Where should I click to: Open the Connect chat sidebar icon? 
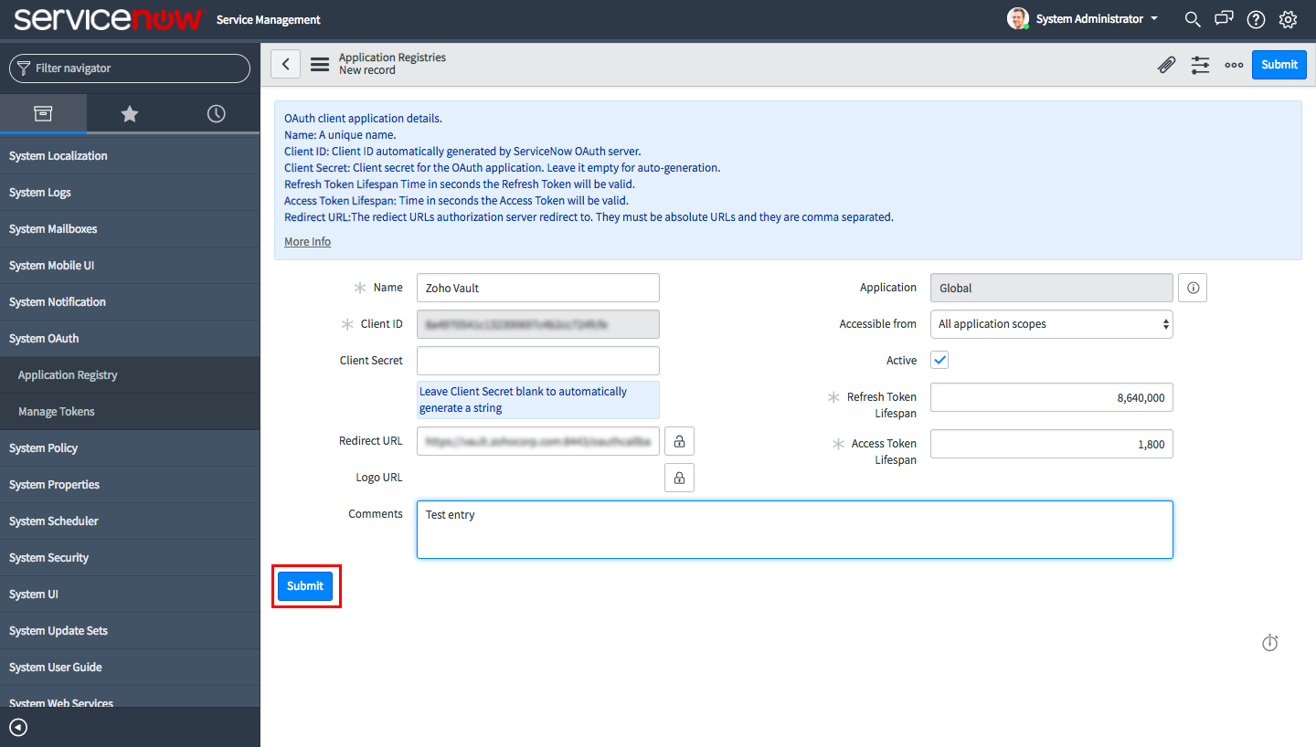pos(1224,19)
